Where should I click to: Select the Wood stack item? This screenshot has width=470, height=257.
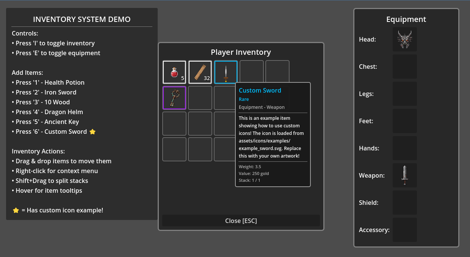[200, 72]
